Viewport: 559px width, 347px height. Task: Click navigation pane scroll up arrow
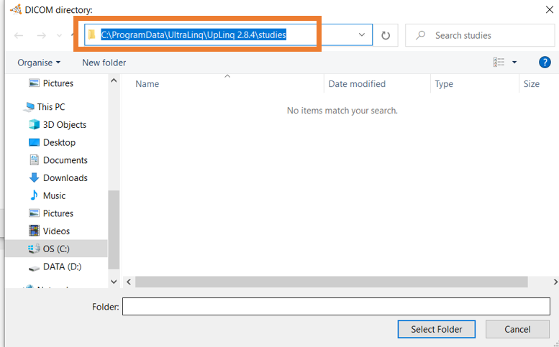pyautogui.click(x=114, y=80)
